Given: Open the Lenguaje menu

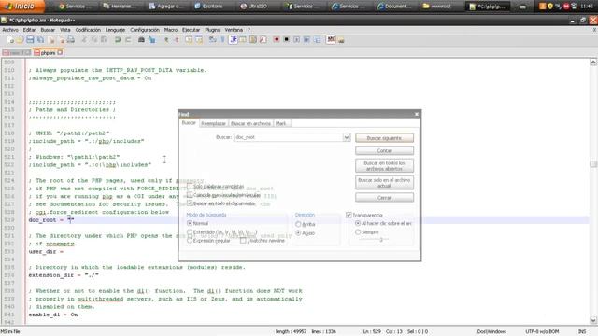Looking at the screenshot, I should [x=115, y=30].
